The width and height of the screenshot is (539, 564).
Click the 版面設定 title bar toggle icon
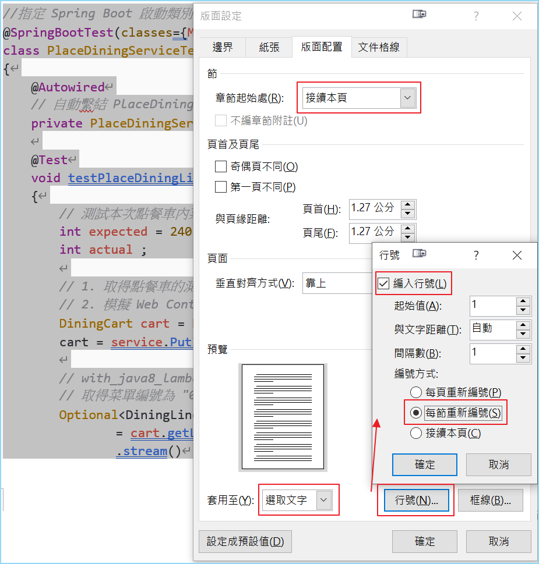pos(419,15)
